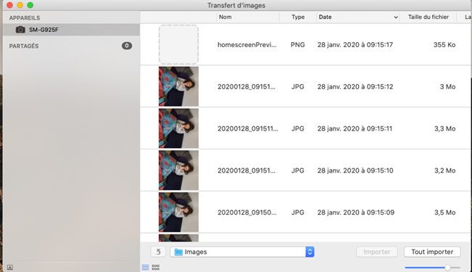Select thumbnail of photo dated 09:15:11

click(178, 128)
